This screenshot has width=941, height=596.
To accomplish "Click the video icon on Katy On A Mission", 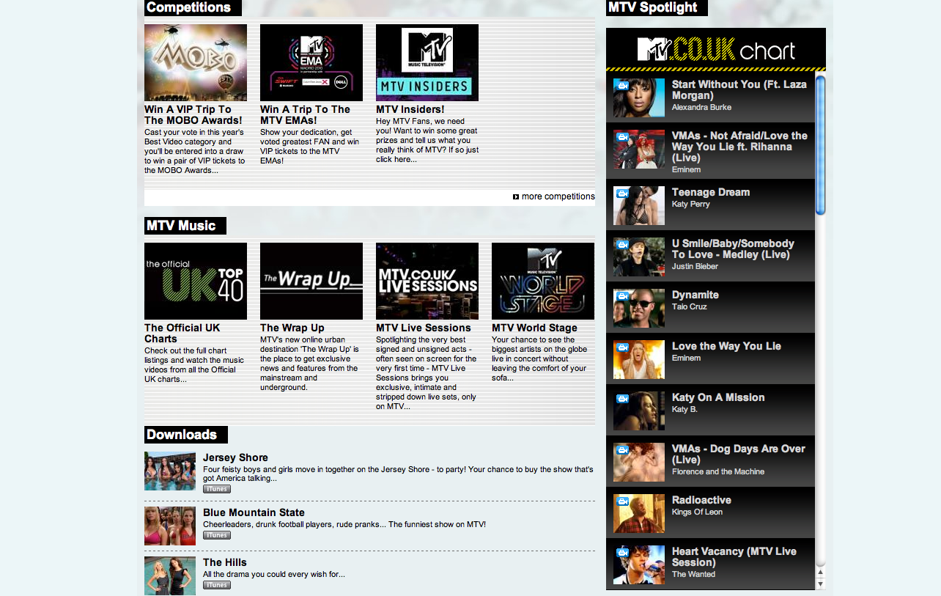I will coord(622,398).
